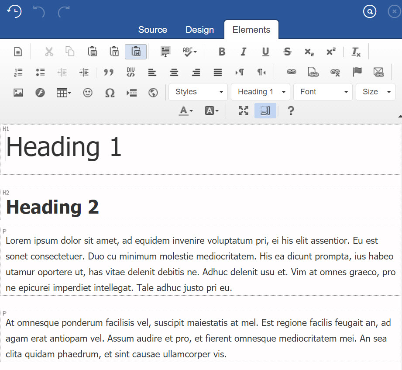This screenshot has width=402, height=370.
Task: Click the IFrame globe icon
Action: click(x=153, y=93)
